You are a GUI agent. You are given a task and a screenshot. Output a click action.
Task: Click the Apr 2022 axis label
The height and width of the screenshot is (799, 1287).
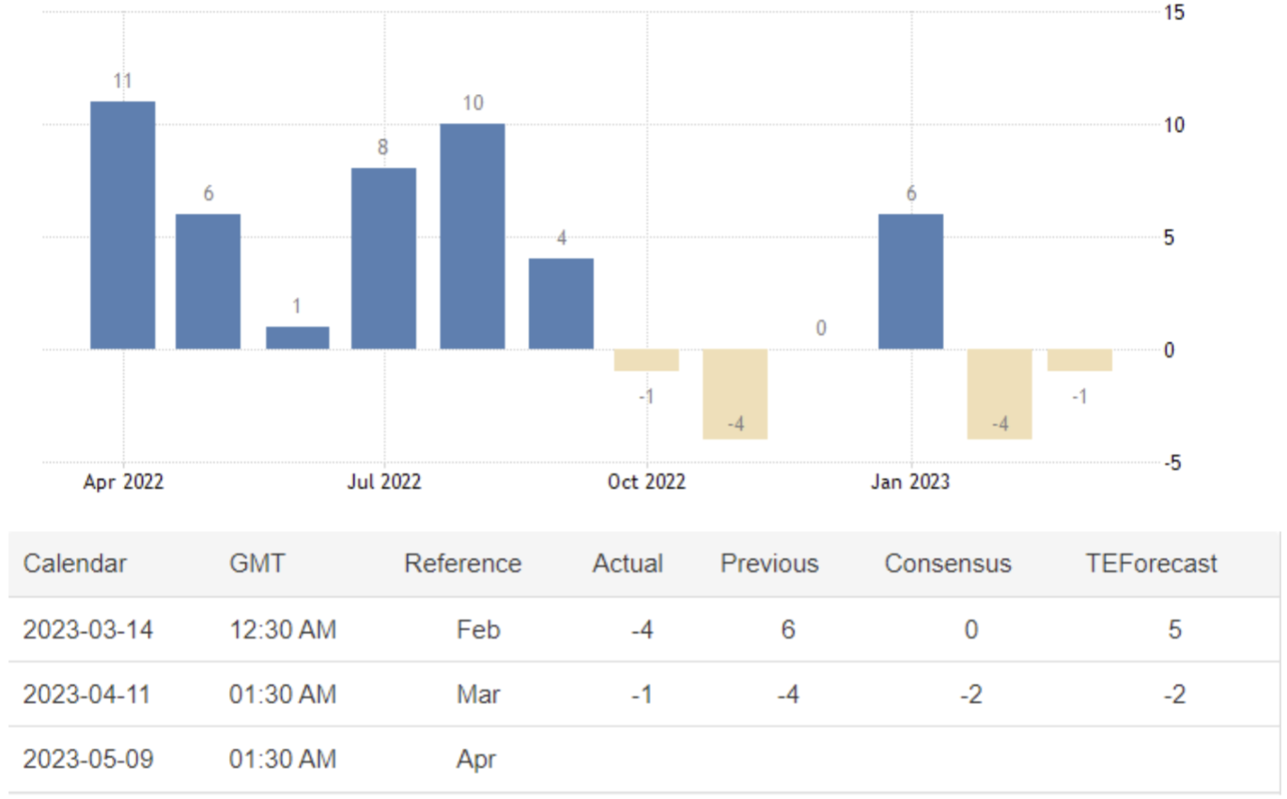click(x=123, y=482)
